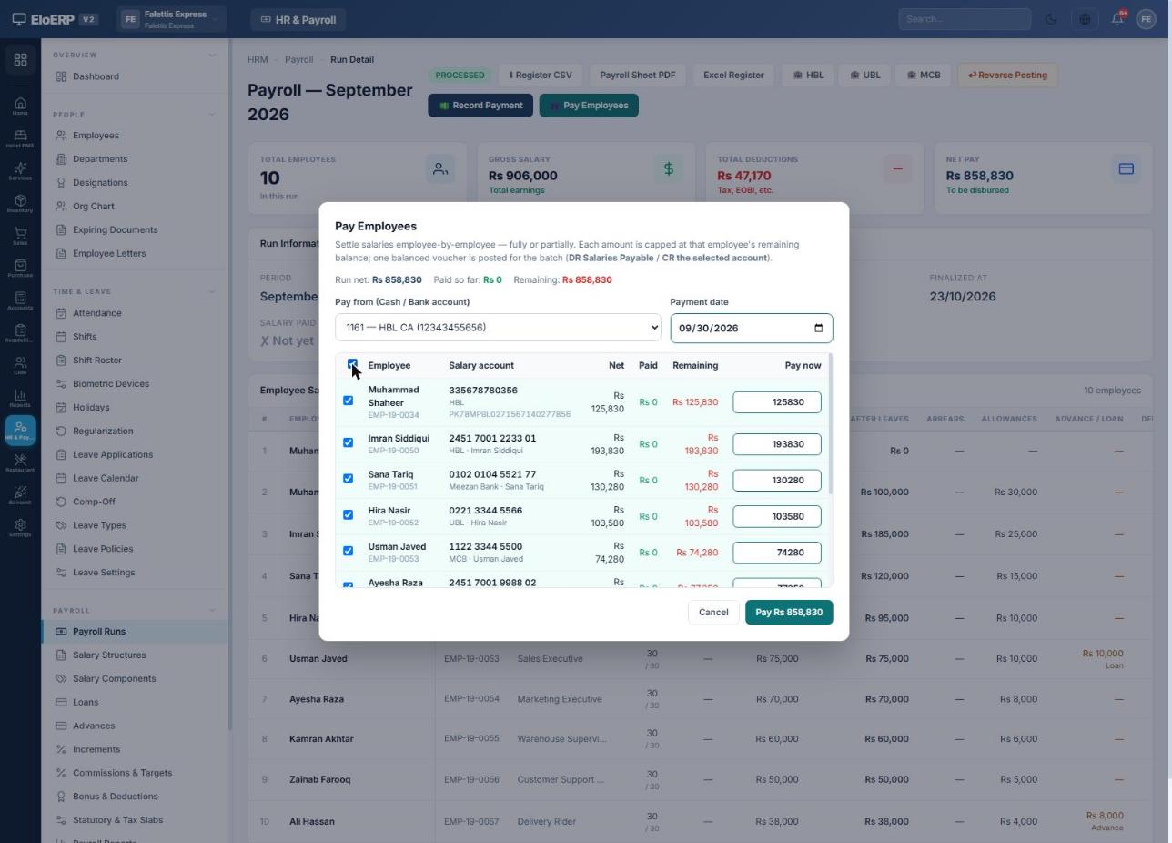
Task: Confirm with Pay Rs 858,830 button
Action: pyautogui.click(x=789, y=613)
